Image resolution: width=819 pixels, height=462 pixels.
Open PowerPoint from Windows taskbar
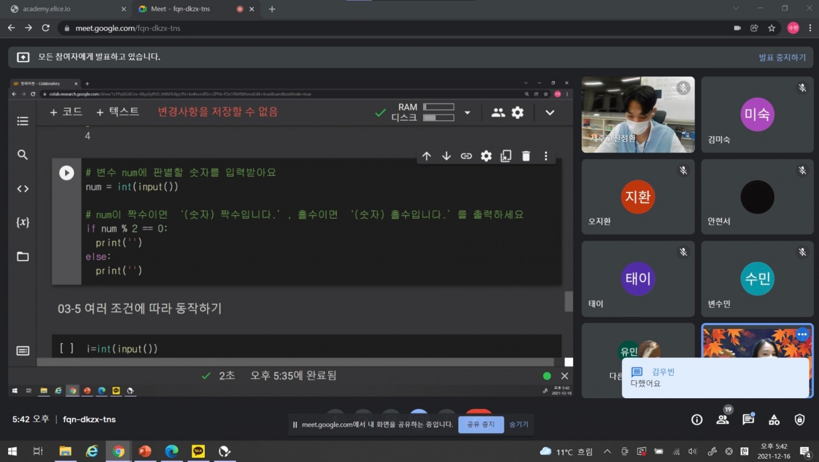tap(145, 451)
